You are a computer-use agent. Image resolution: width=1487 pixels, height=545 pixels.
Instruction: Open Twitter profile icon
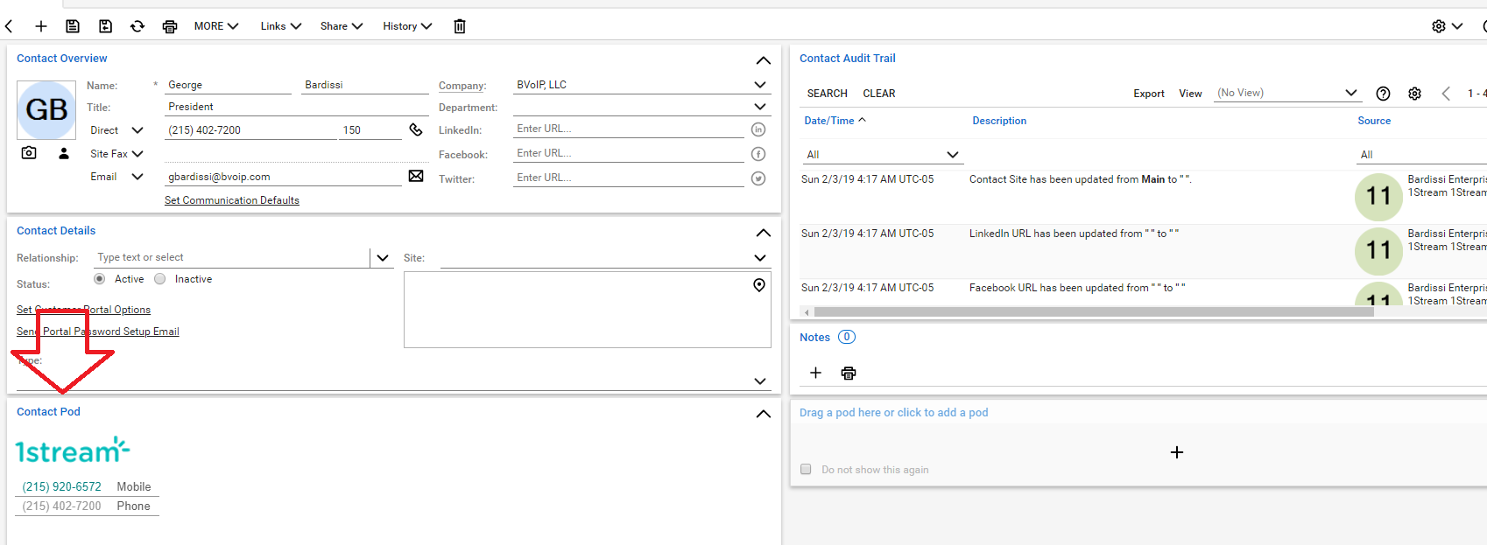click(758, 178)
